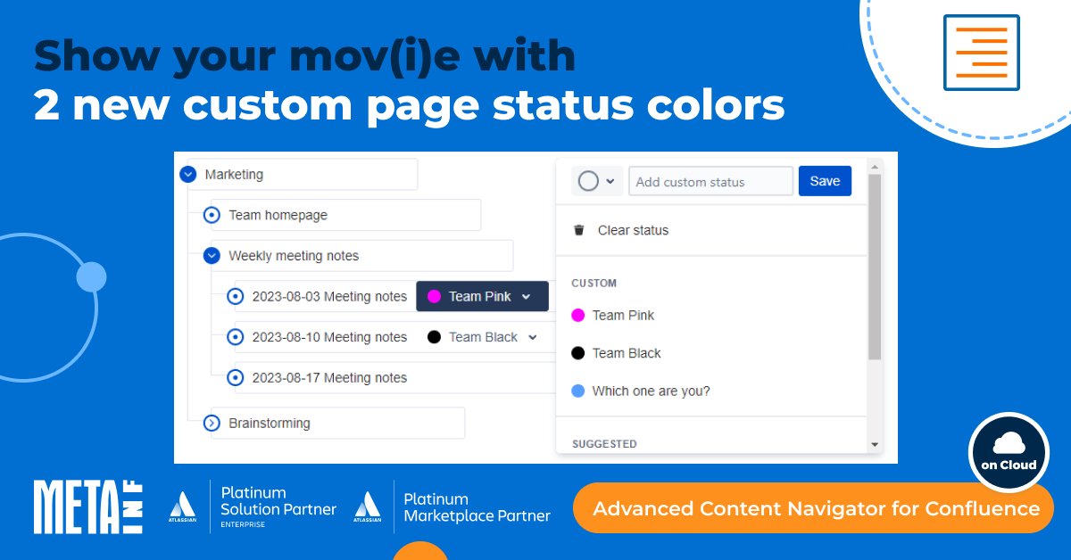
Task: Click the Team homepage page bullet icon
Action: point(212,215)
